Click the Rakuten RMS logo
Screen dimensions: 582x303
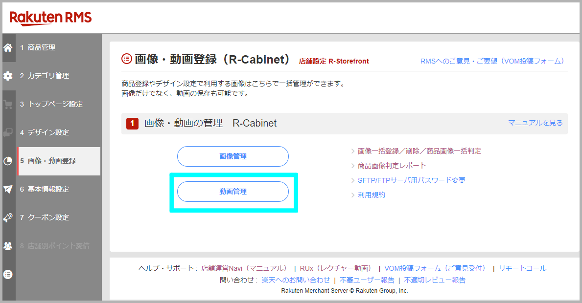(x=50, y=18)
